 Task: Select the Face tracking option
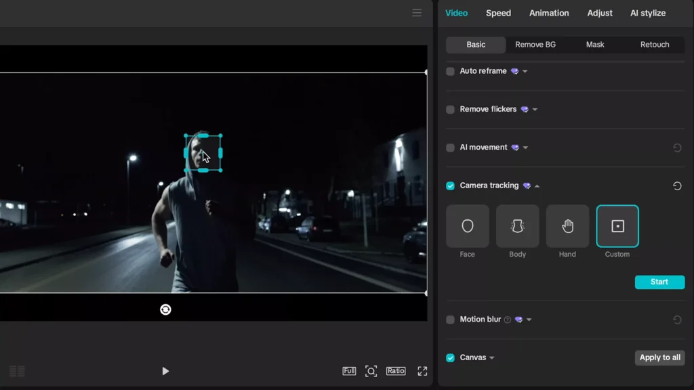[x=468, y=226]
